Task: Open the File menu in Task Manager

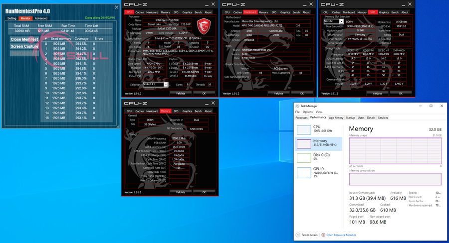Action: pos(297,112)
